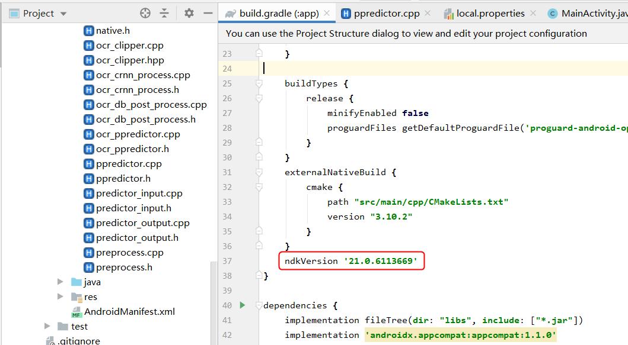Viewport: 628px width, 345px height.
Task: Hide the Project panel with minus icon
Action: point(208,13)
